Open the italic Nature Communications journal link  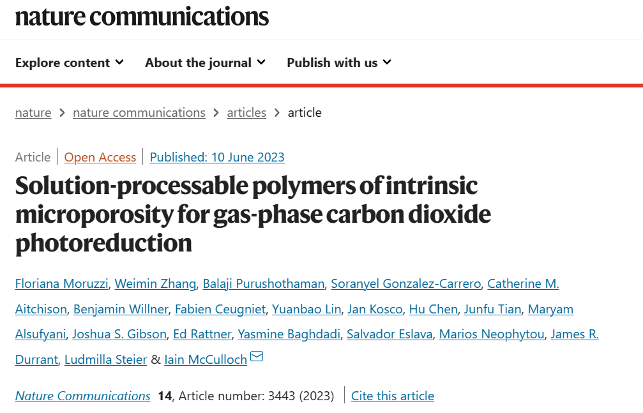(83, 396)
